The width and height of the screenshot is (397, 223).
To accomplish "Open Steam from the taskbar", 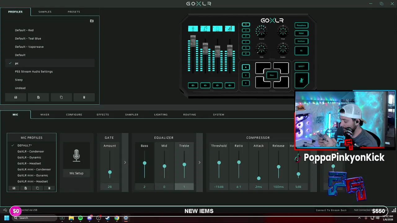I will [108, 218].
